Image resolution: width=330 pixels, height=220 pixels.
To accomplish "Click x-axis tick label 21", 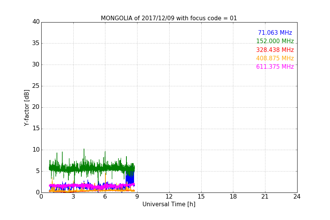I will (265, 197).
